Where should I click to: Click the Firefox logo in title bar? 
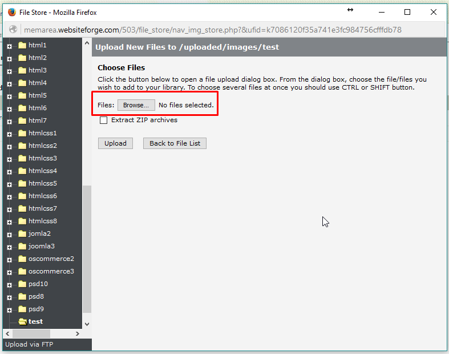12,13
